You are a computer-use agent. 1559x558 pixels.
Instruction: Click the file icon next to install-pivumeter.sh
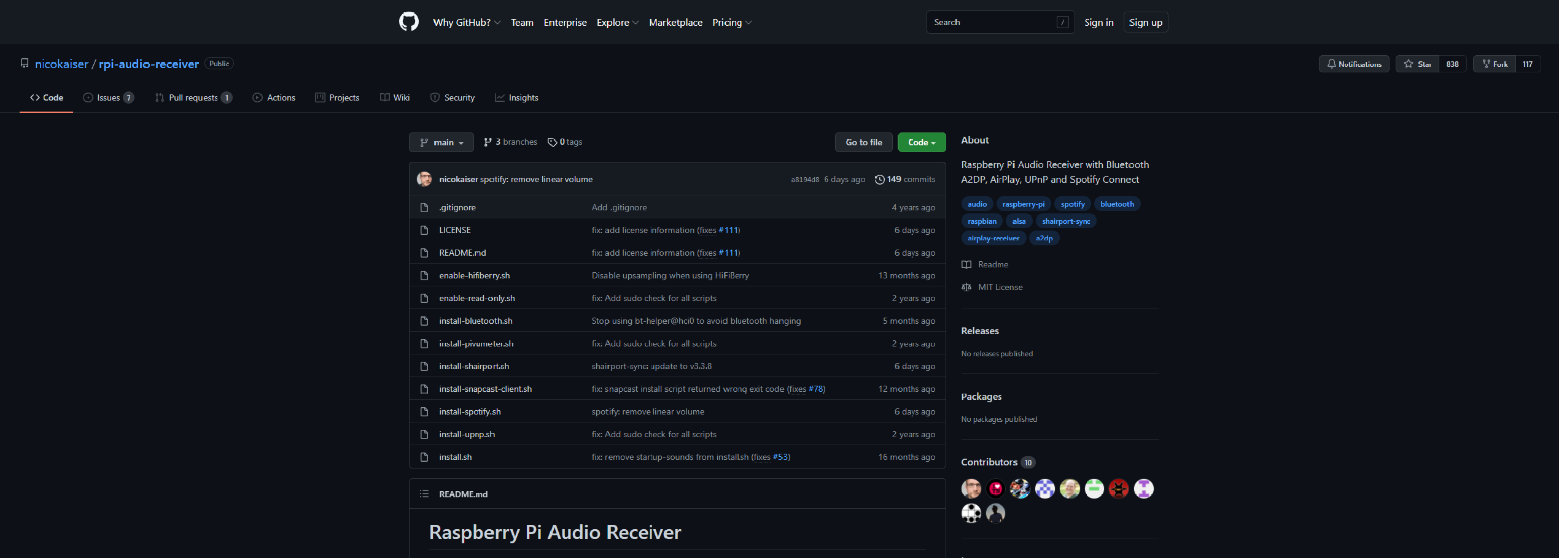[x=424, y=343]
